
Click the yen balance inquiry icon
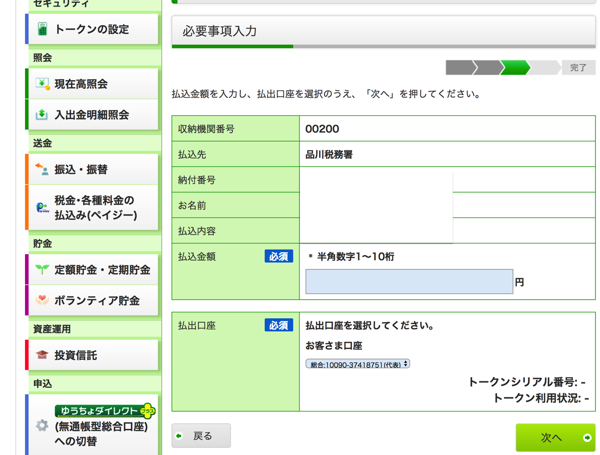click(42, 84)
